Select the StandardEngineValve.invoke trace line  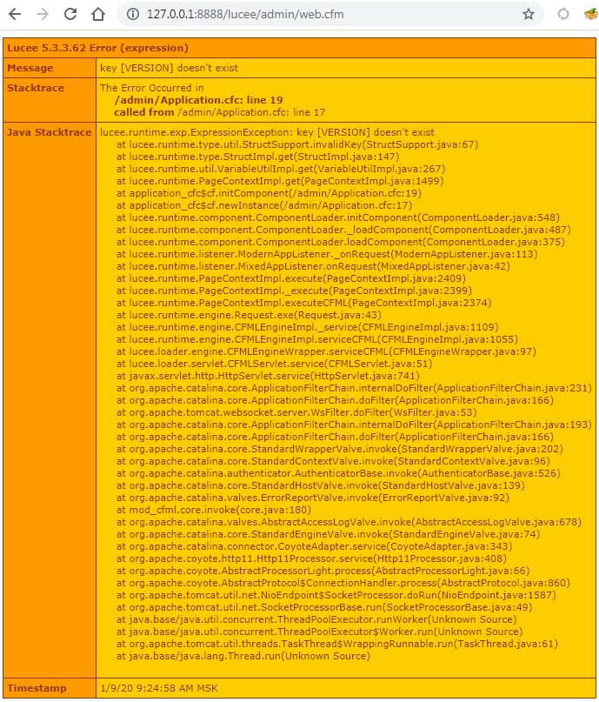[x=329, y=534]
